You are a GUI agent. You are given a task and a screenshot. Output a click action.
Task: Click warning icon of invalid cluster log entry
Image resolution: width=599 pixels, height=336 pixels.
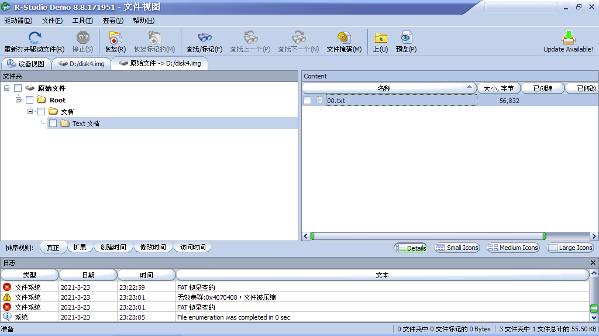tap(7, 297)
